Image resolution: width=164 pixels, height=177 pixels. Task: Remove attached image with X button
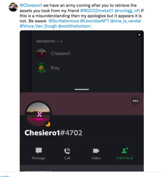point(139,35)
